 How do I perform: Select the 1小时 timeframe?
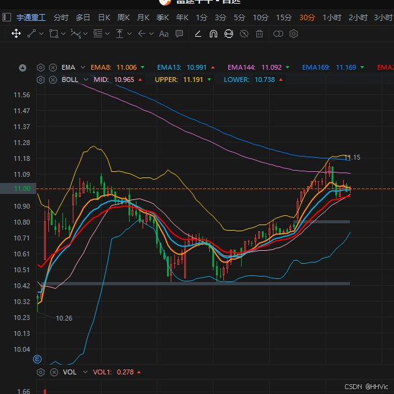332,18
